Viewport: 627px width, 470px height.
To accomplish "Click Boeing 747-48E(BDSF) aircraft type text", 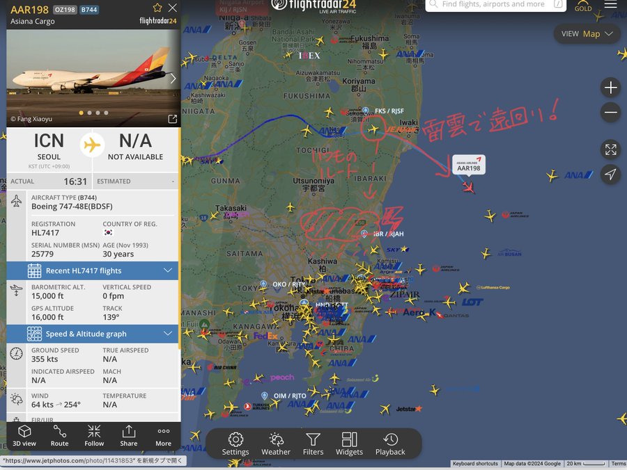I will click(72, 206).
